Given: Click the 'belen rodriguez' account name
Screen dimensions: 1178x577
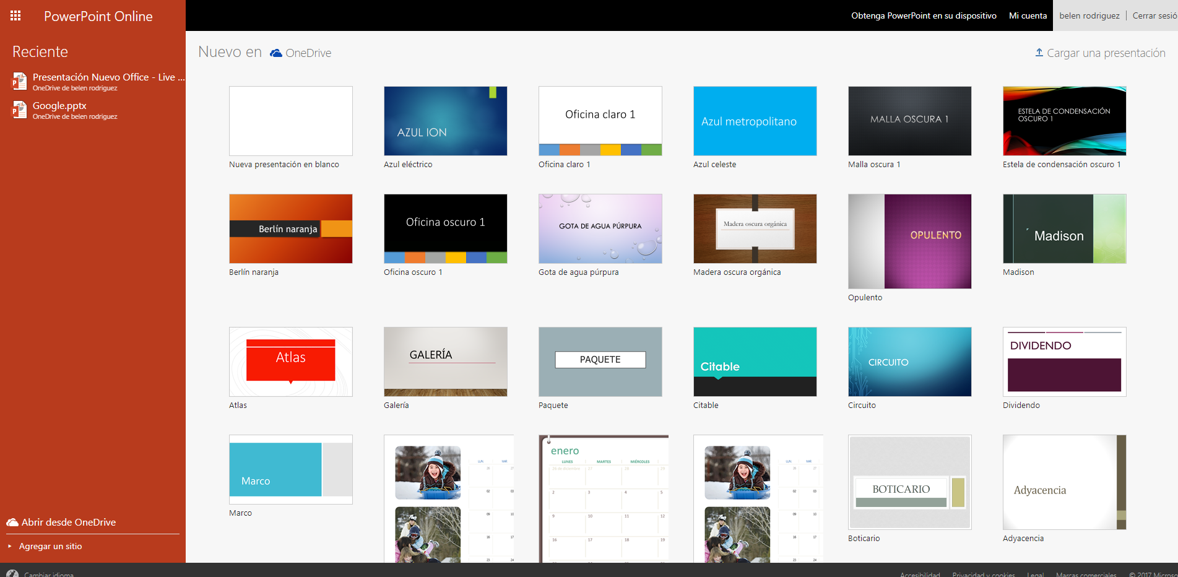Looking at the screenshot, I should pyautogui.click(x=1089, y=15).
